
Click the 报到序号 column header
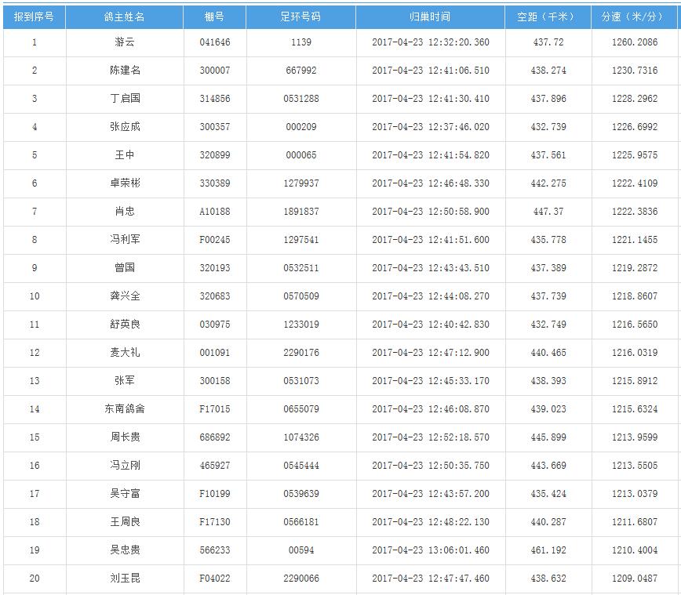tap(34, 16)
